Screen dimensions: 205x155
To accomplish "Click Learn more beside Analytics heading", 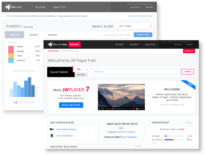I will 28,27.
